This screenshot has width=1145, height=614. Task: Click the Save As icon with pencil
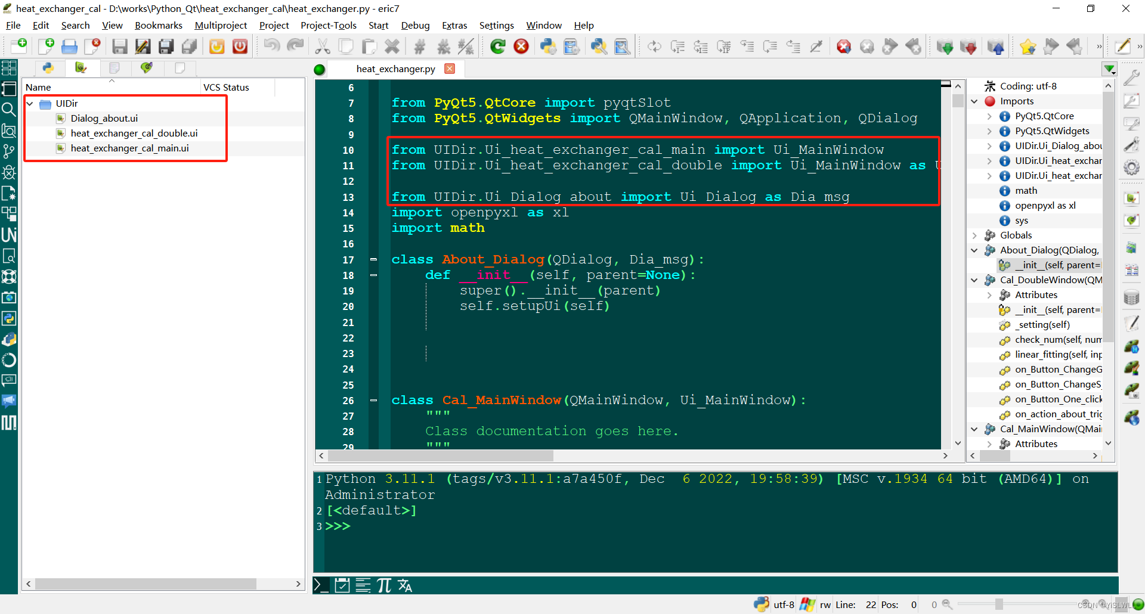(x=143, y=46)
